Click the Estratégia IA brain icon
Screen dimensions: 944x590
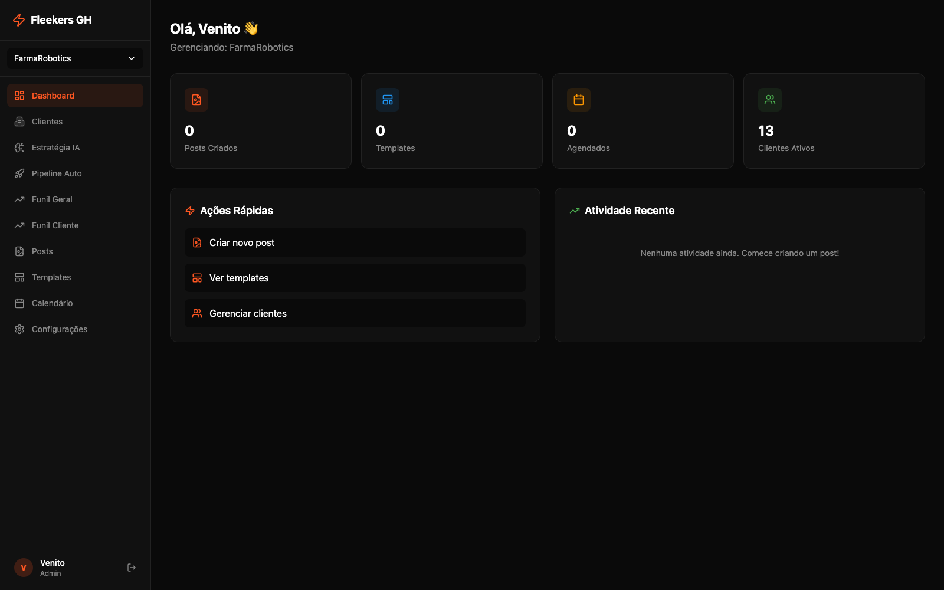19,147
